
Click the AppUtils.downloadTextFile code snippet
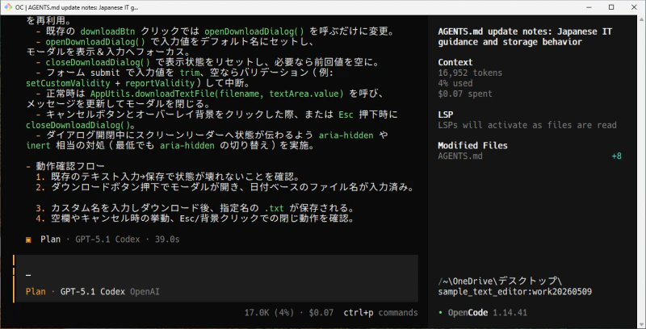pos(216,94)
